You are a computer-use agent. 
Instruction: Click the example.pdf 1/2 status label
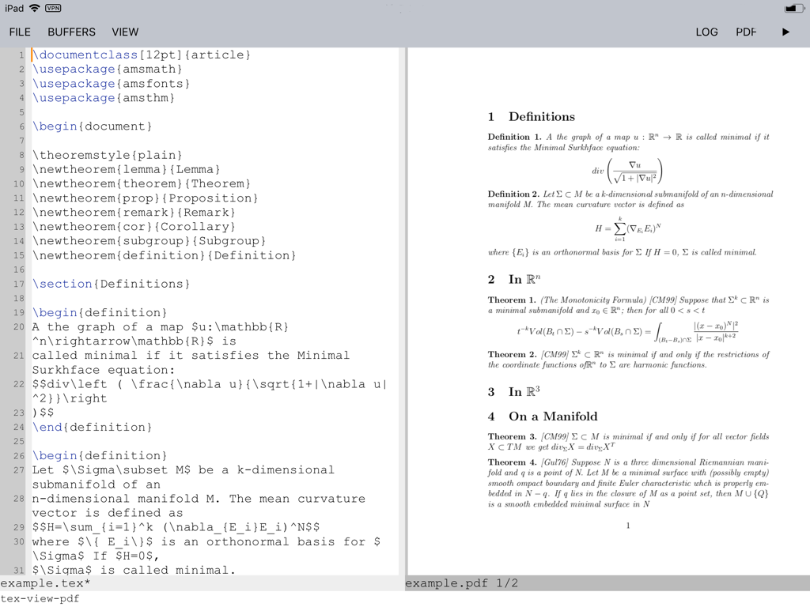tap(461, 583)
